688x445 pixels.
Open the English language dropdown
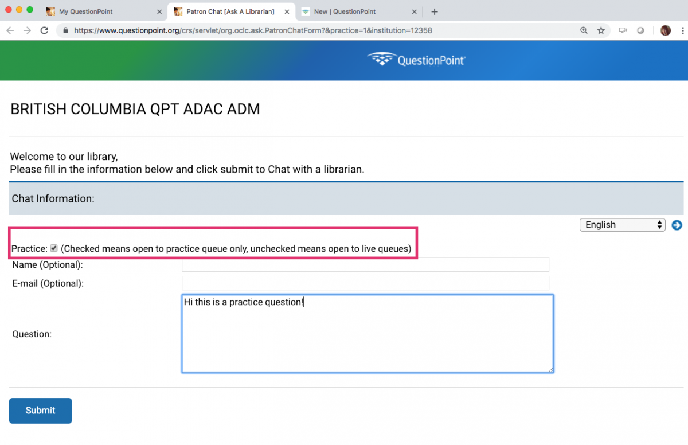click(622, 225)
